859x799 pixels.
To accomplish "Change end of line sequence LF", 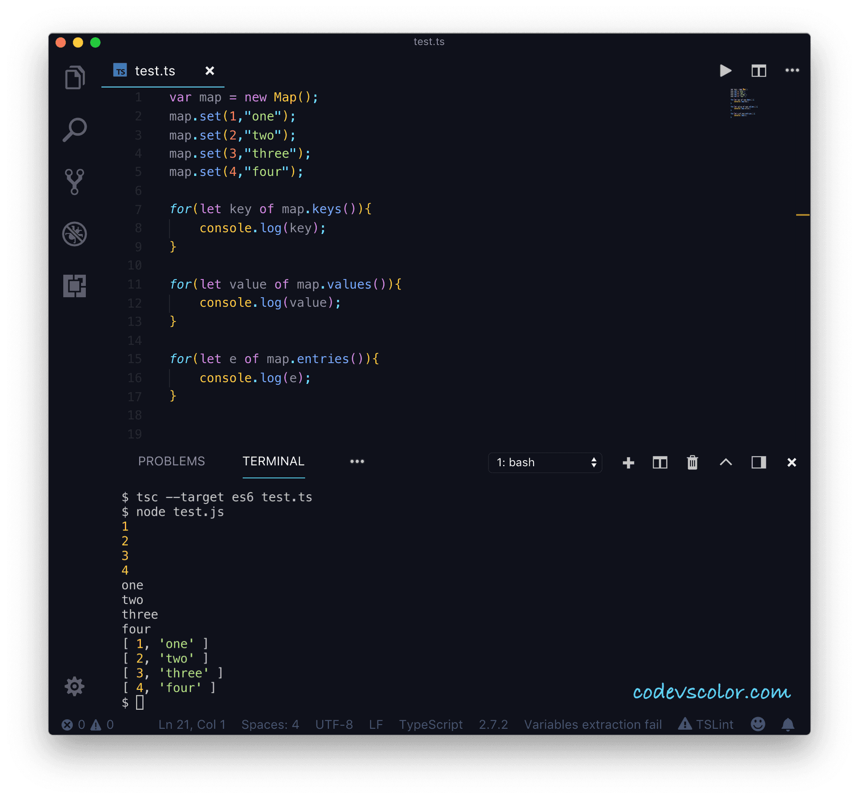I will (376, 724).
